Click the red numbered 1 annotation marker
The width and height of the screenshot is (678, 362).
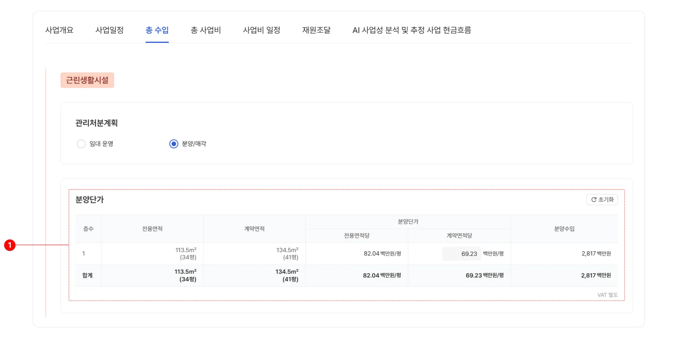tap(10, 245)
